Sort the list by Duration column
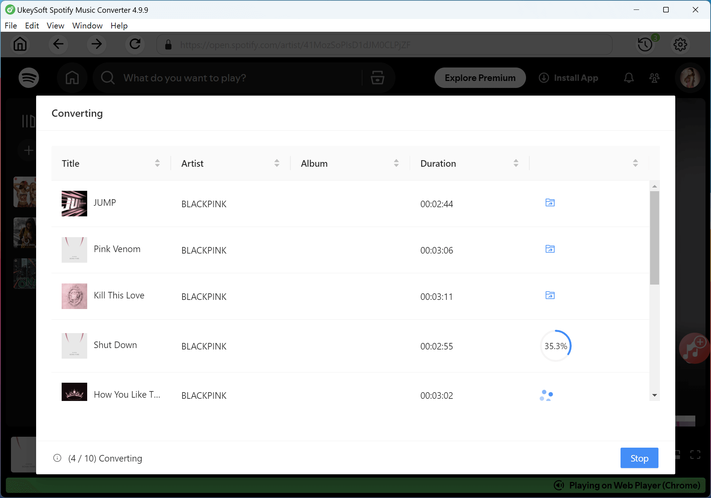 516,163
